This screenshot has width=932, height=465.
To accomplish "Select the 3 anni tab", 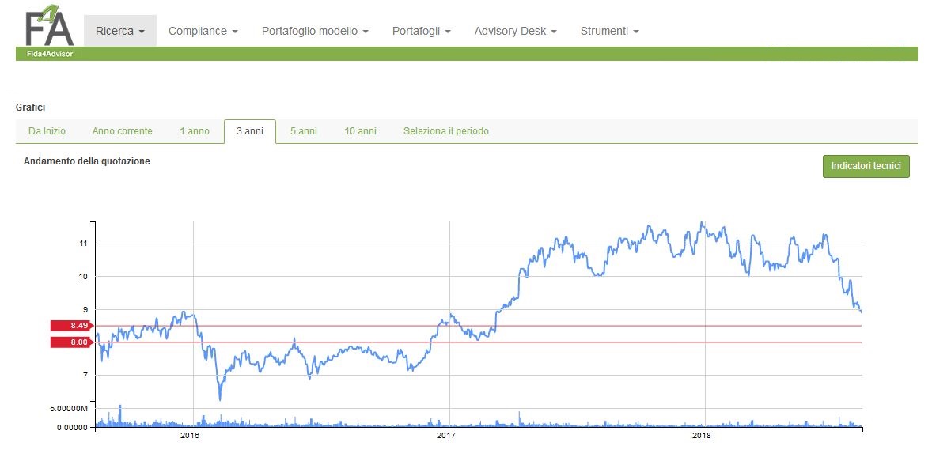I will pyautogui.click(x=250, y=131).
